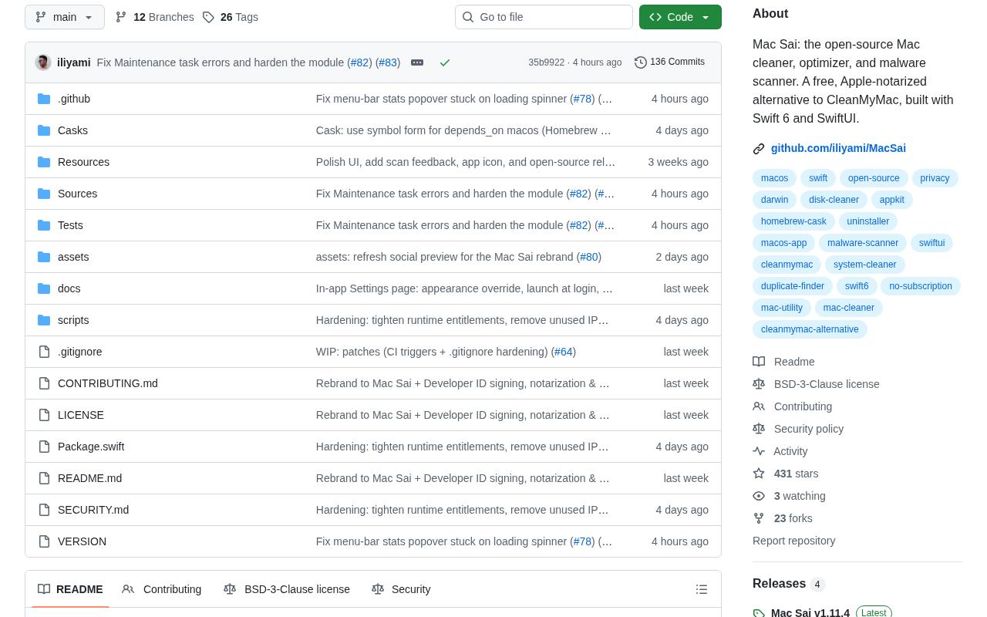View the 12 Branches link
The image size is (987, 617).
click(154, 17)
